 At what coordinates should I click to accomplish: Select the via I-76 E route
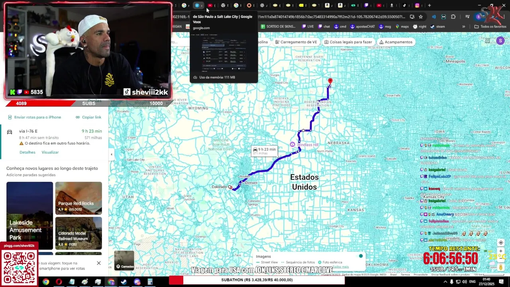54,137
